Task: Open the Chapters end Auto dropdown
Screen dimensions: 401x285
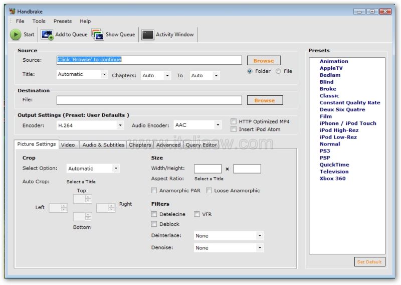Action: (205, 76)
